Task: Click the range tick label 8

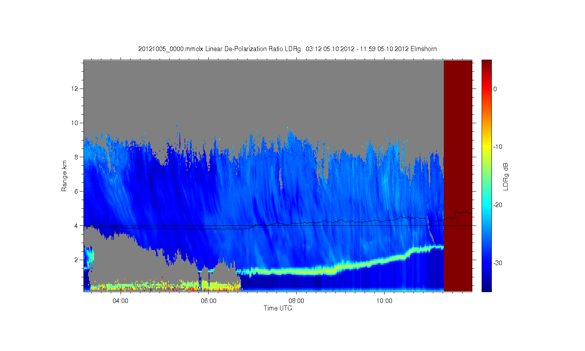Action: tap(76, 157)
